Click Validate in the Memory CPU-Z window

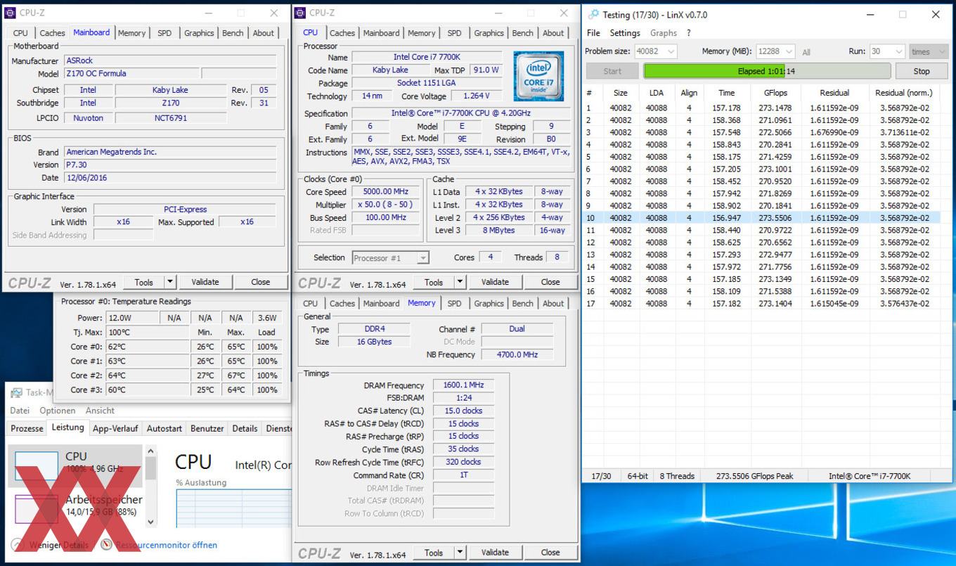click(495, 553)
